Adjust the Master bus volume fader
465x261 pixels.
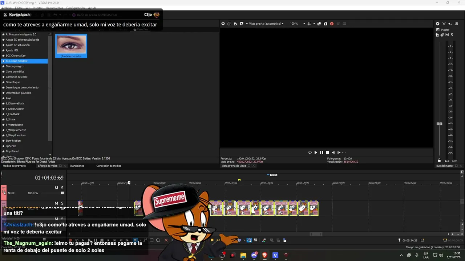pyautogui.click(x=439, y=124)
